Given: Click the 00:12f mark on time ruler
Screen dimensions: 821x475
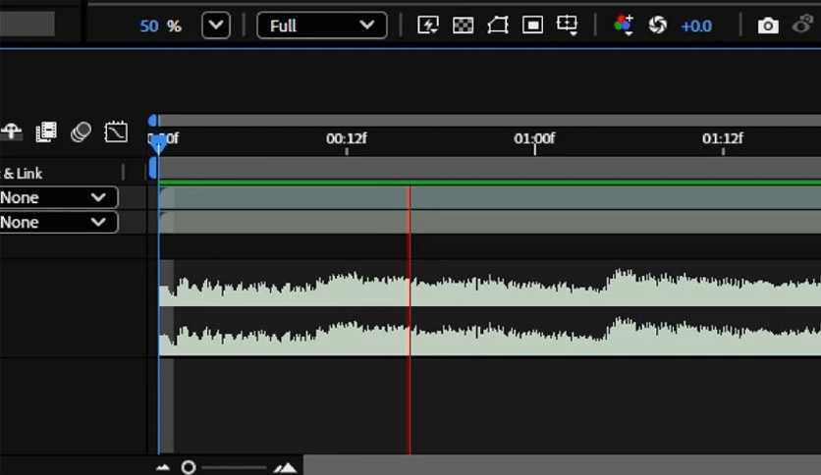Looking at the screenshot, I should coord(346,138).
